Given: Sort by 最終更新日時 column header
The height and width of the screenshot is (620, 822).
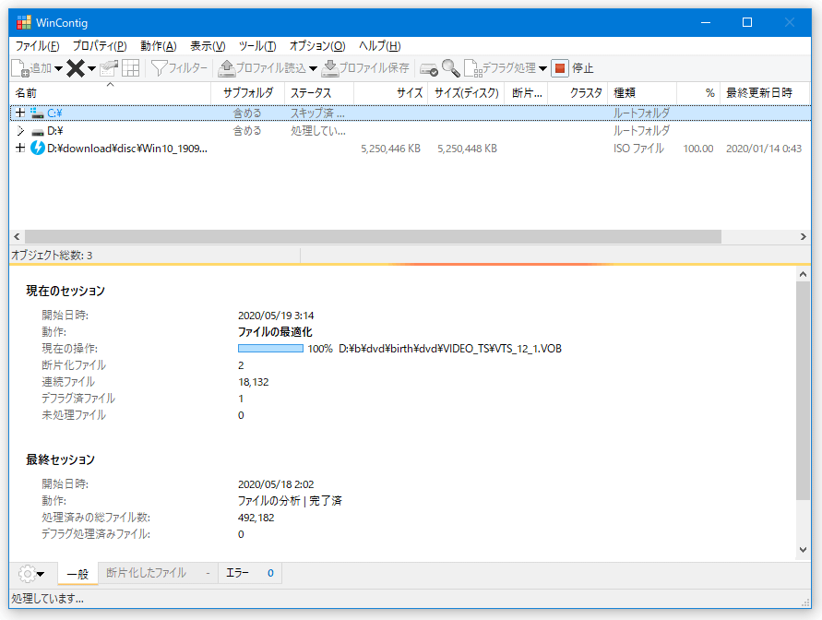Looking at the screenshot, I should [x=765, y=93].
